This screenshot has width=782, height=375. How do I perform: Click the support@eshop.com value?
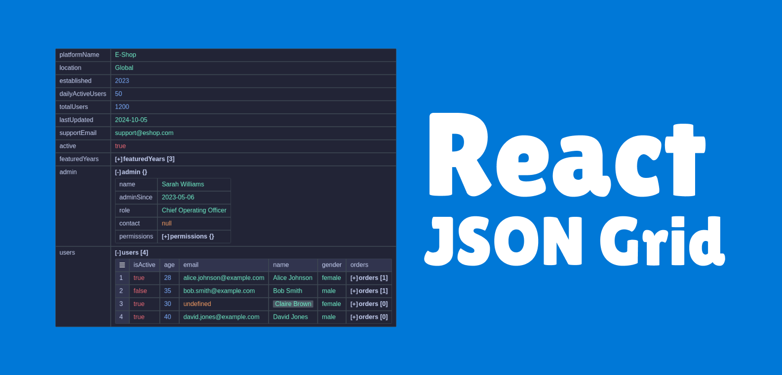coord(144,133)
